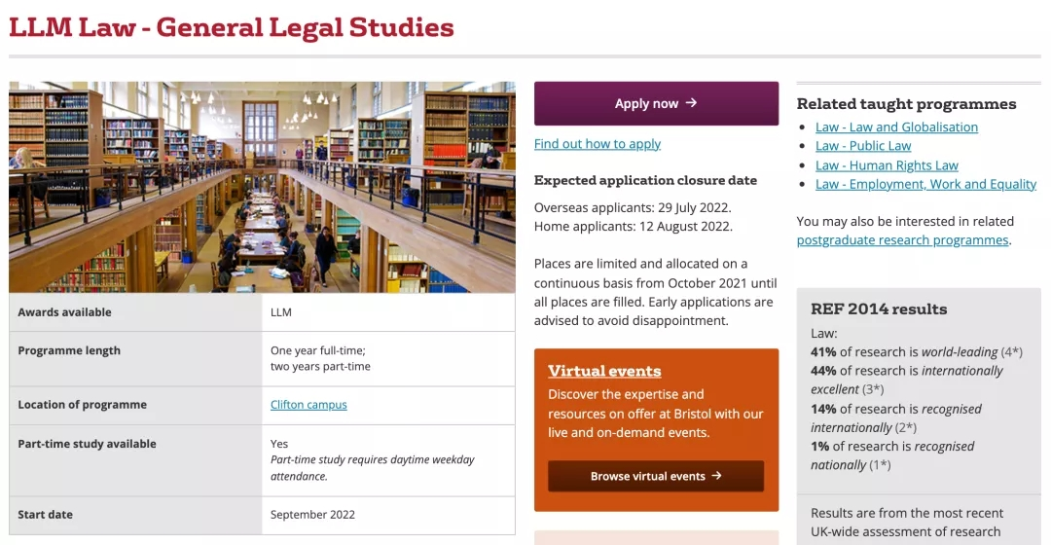Screen dimensions: 1051x545
Task: Click the Awards available row label
Action: (x=64, y=312)
